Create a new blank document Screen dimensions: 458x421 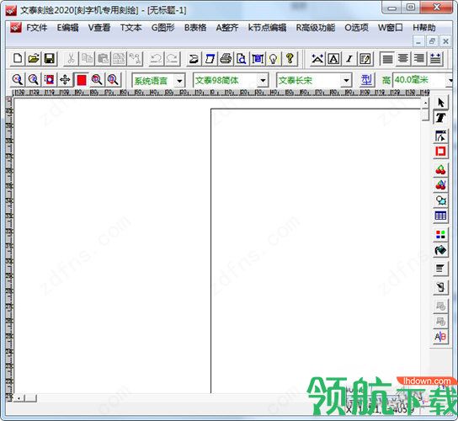18,58
